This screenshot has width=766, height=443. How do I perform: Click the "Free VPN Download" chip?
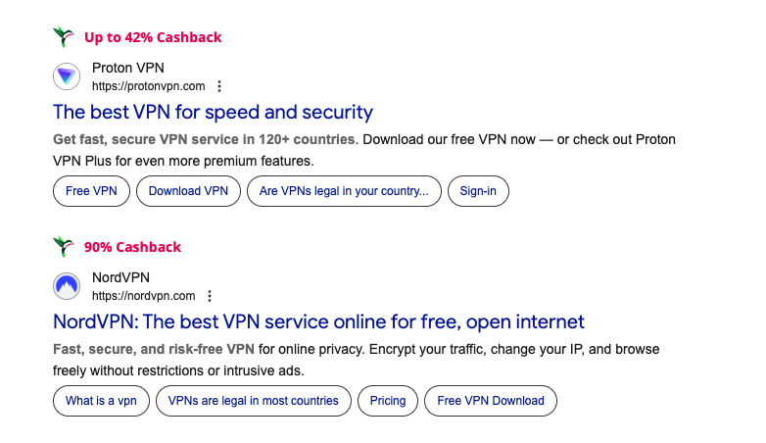click(x=491, y=401)
